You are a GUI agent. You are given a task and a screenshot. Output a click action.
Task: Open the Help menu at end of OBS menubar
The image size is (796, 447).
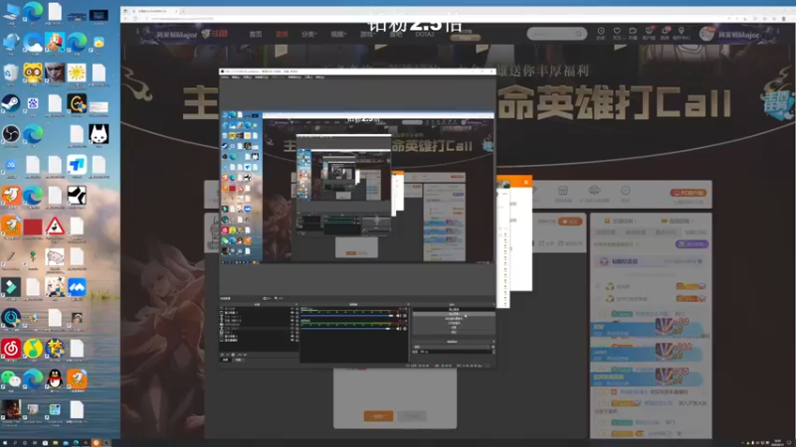coord(319,77)
